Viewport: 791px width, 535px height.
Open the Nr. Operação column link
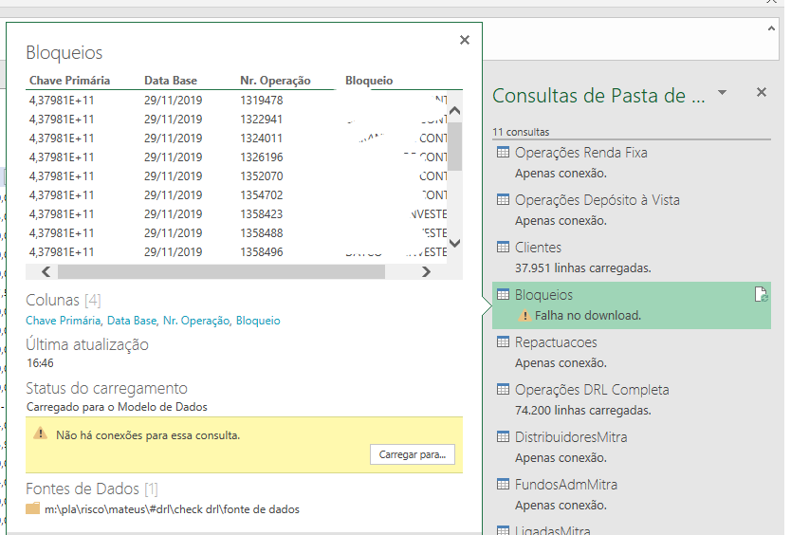(196, 321)
